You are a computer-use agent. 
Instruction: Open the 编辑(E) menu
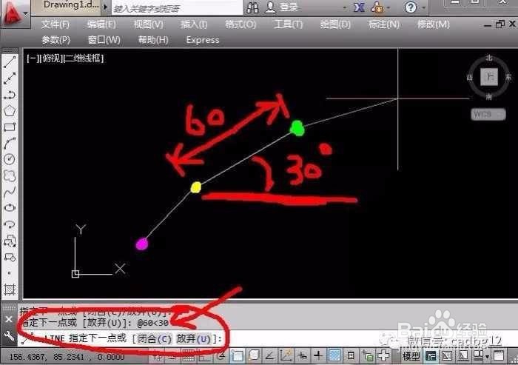101,24
